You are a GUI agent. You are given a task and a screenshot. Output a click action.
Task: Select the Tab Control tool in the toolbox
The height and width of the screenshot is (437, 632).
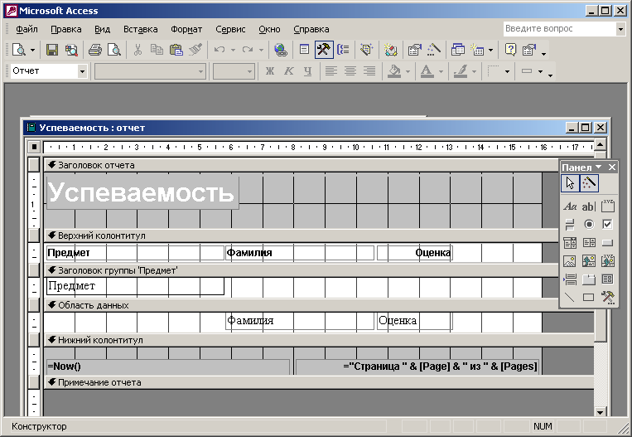(588, 279)
